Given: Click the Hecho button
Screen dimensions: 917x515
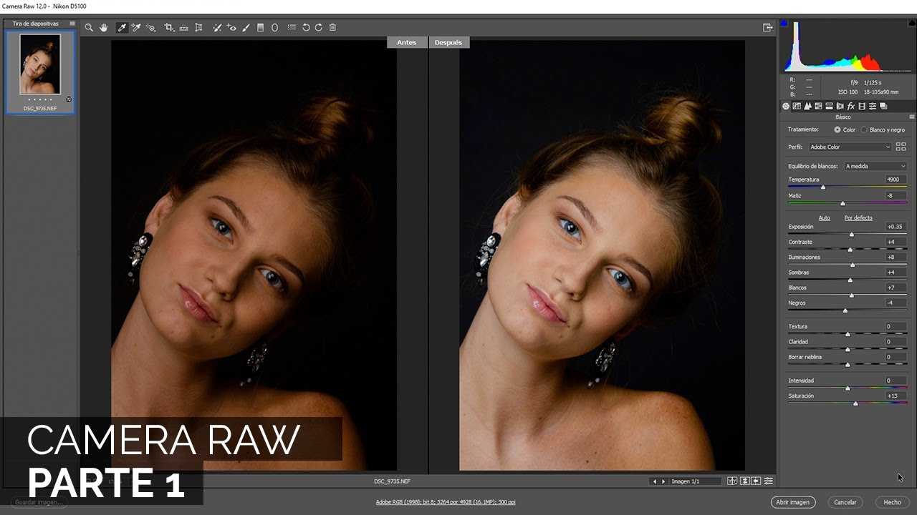Looking at the screenshot, I should pyautogui.click(x=892, y=502).
